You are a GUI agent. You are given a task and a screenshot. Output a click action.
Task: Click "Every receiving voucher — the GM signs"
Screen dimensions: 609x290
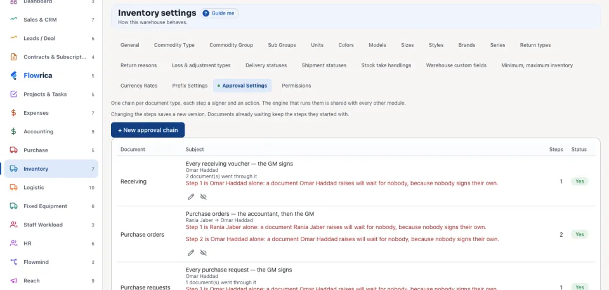[239, 164]
